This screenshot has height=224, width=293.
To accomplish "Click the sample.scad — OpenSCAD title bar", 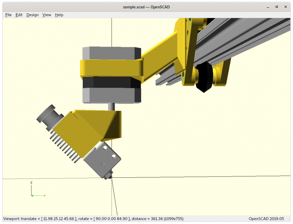I will coord(146,7).
